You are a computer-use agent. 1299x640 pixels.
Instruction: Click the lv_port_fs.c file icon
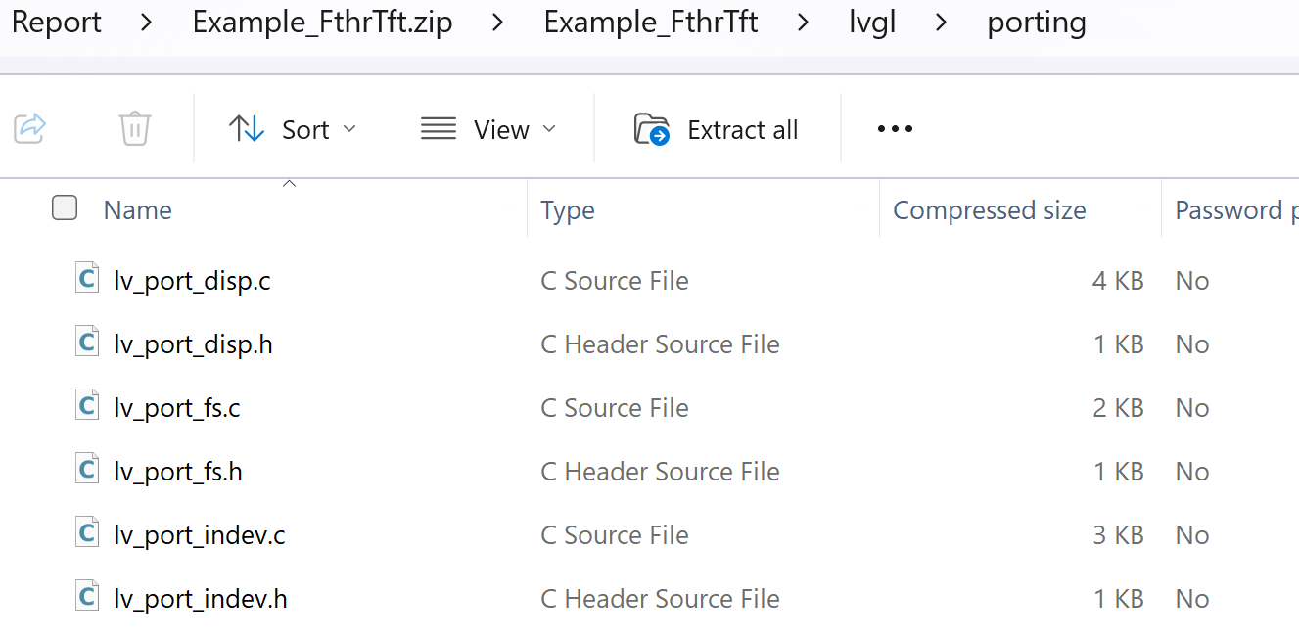[87, 406]
